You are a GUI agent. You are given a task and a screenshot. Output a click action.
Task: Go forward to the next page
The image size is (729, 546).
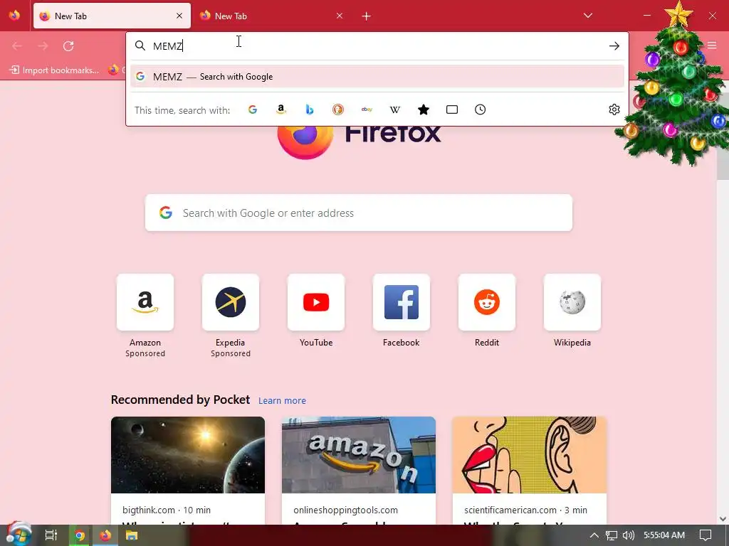[43, 46]
